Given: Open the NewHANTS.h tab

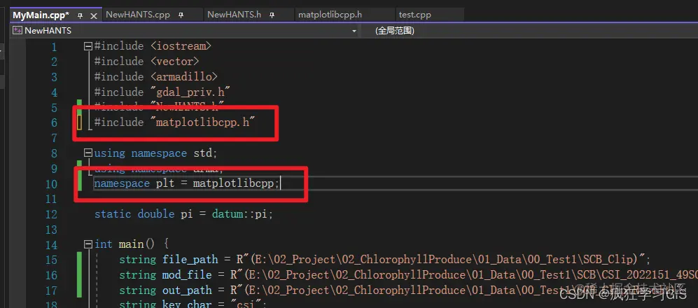Looking at the screenshot, I should click(x=234, y=15).
